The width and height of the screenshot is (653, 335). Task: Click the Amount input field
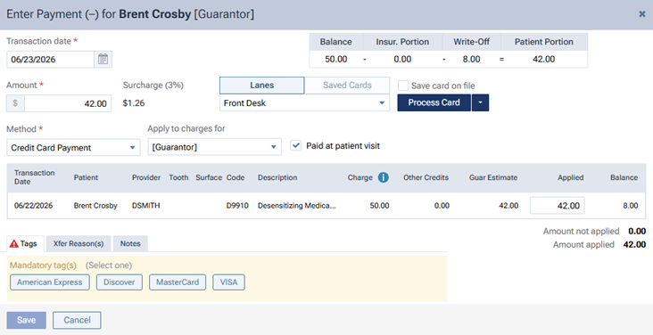pos(68,103)
